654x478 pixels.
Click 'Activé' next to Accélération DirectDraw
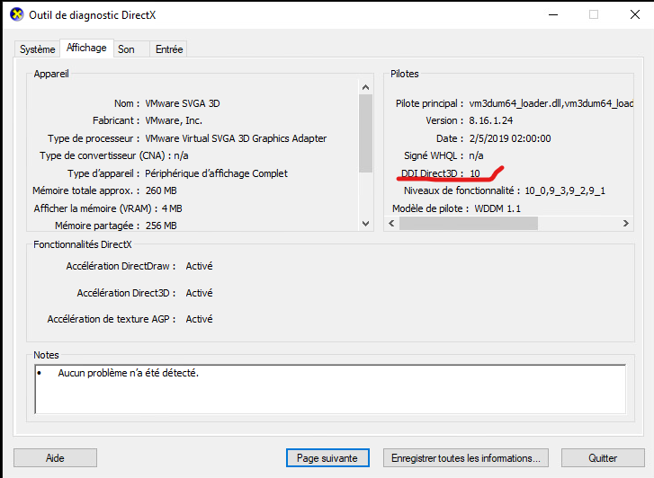tap(199, 266)
